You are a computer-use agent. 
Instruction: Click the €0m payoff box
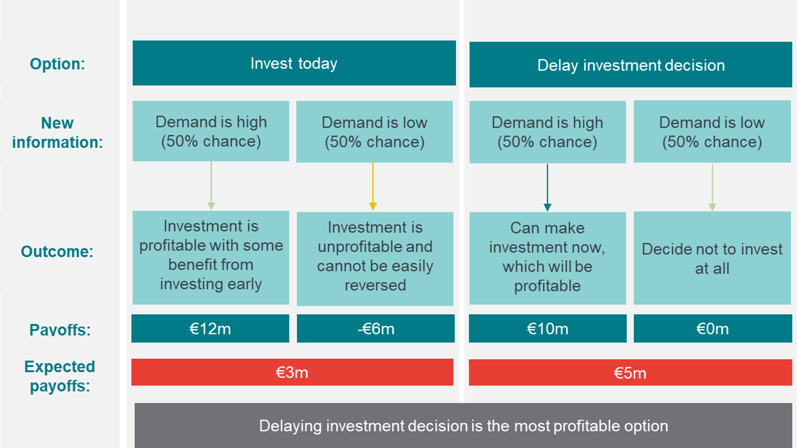(x=713, y=328)
